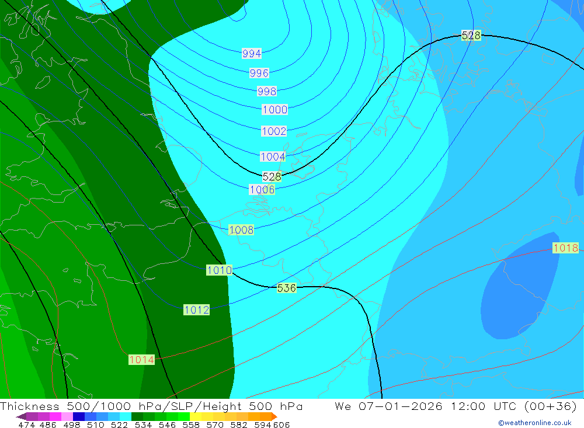Click the legend value 582

[238, 424]
